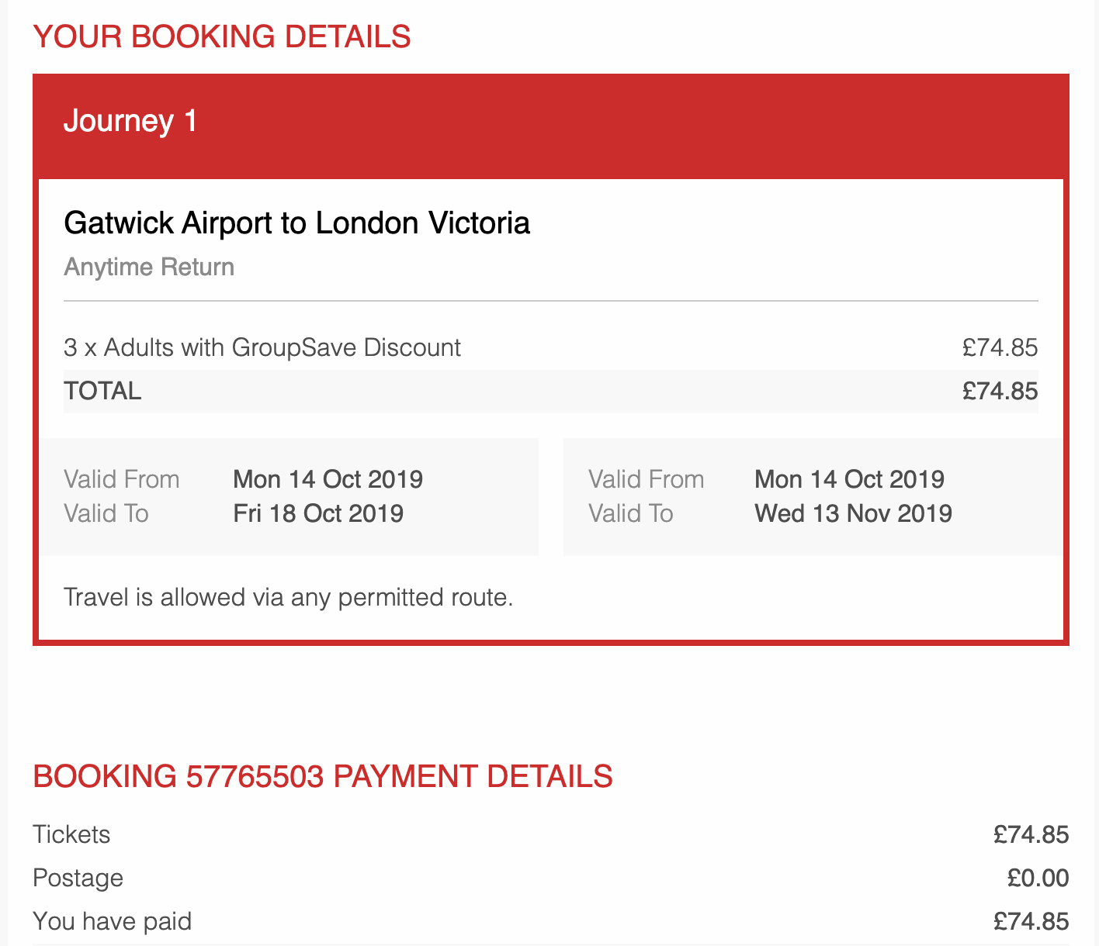Select return date Mon 14 Oct 2019

point(849,479)
